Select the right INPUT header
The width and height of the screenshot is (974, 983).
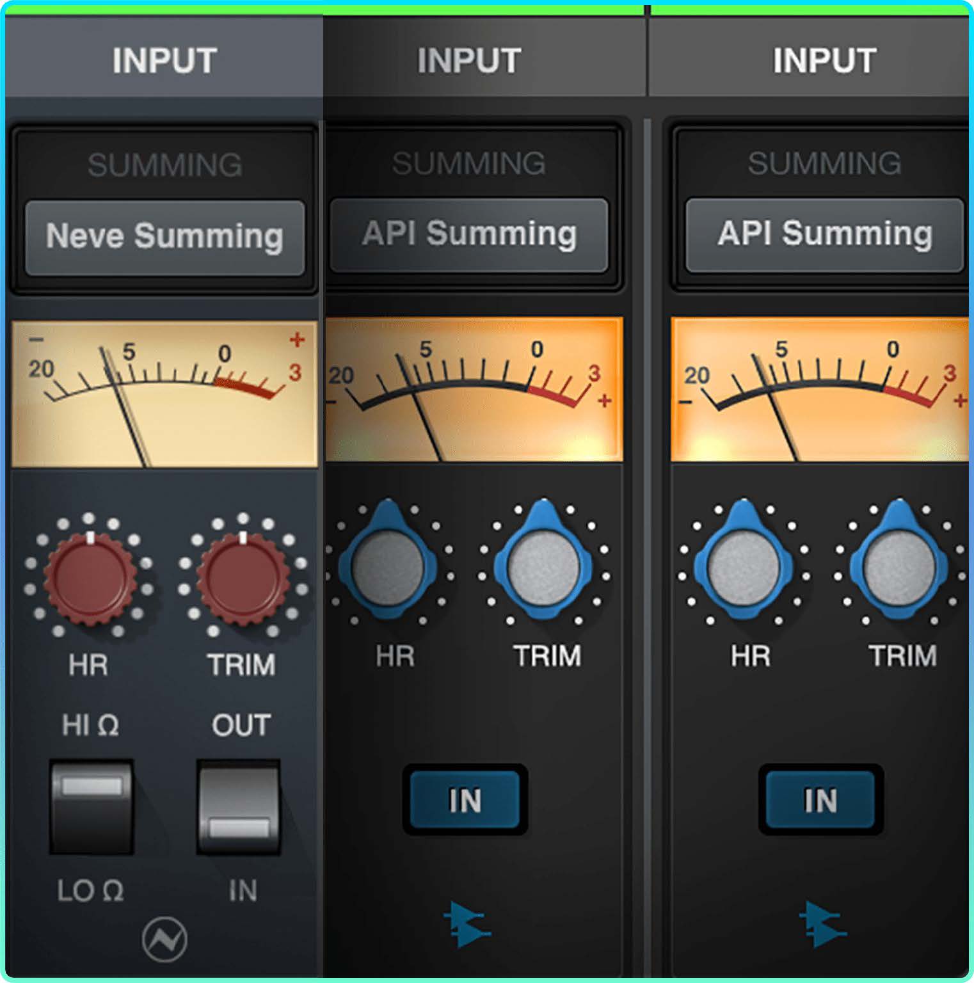[824, 61]
